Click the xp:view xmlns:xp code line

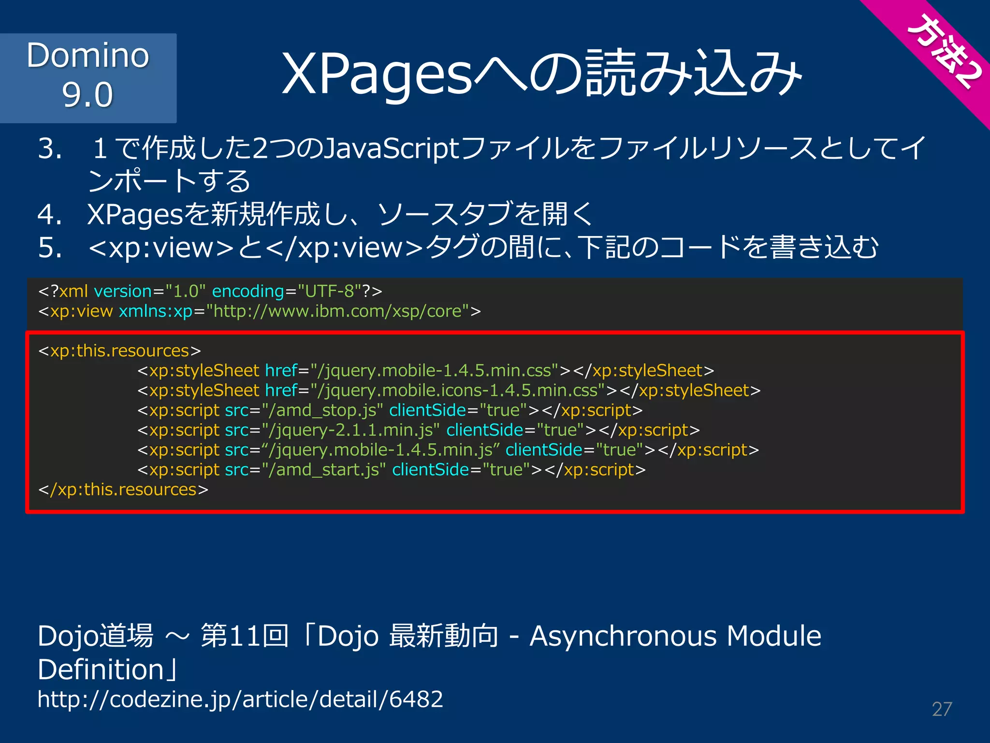[260, 311]
